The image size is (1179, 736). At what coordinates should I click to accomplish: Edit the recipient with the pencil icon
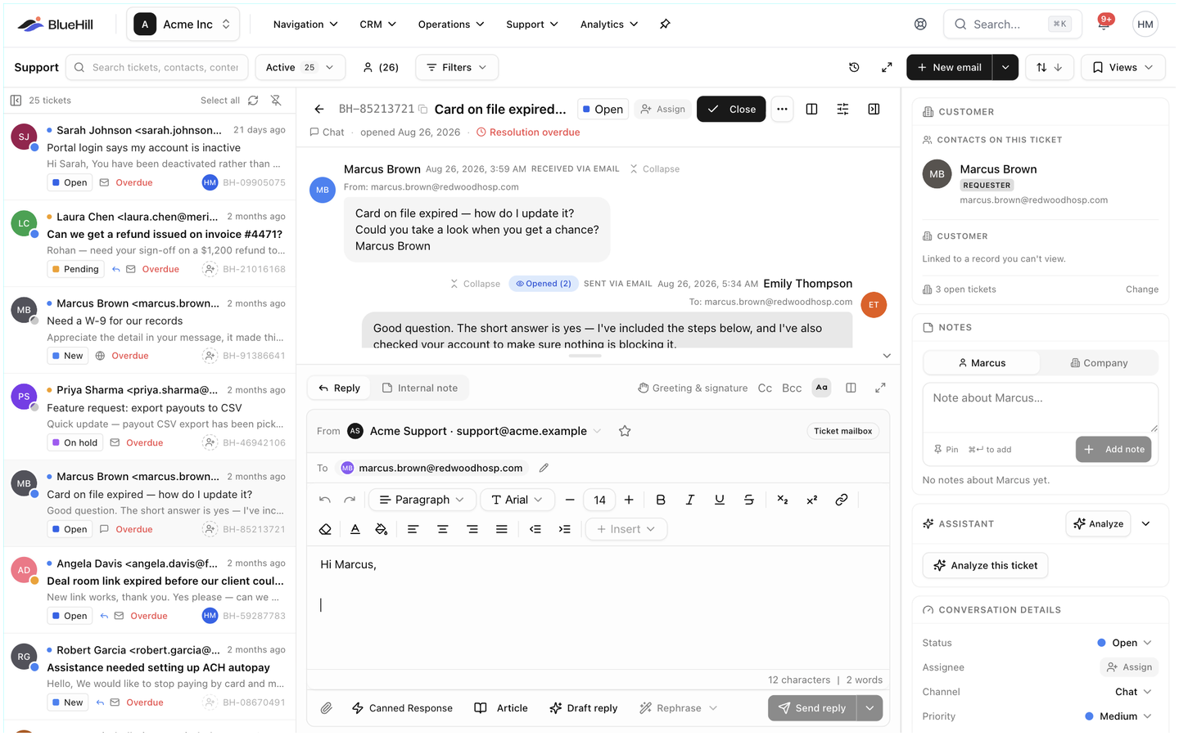coord(544,468)
